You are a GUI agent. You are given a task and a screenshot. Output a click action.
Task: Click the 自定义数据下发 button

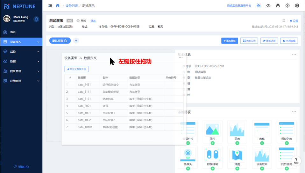(x=76, y=69)
